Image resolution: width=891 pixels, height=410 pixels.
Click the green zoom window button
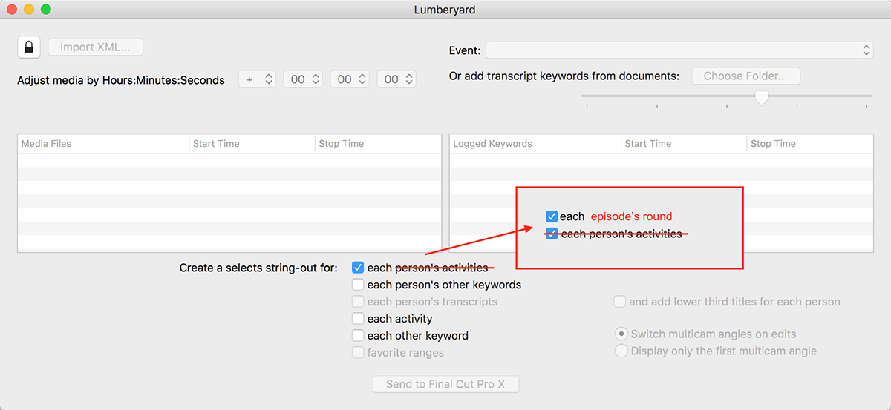tap(46, 10)
